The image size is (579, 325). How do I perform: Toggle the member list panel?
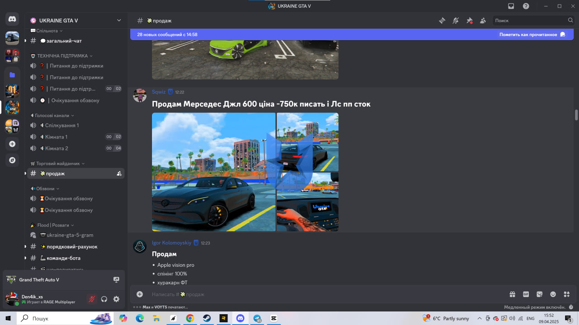coord(483,21)
